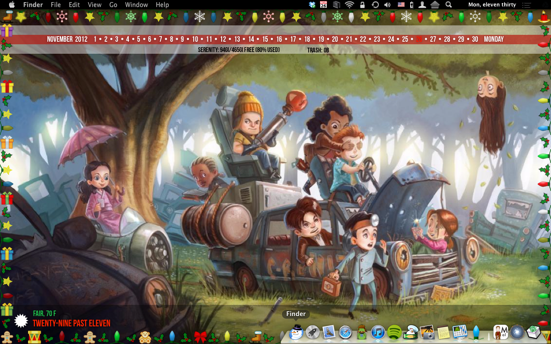The width and height of the screenshot is (551, 344).
Task: Open the Wi-Fi status menu
Action: click(349, 5)
